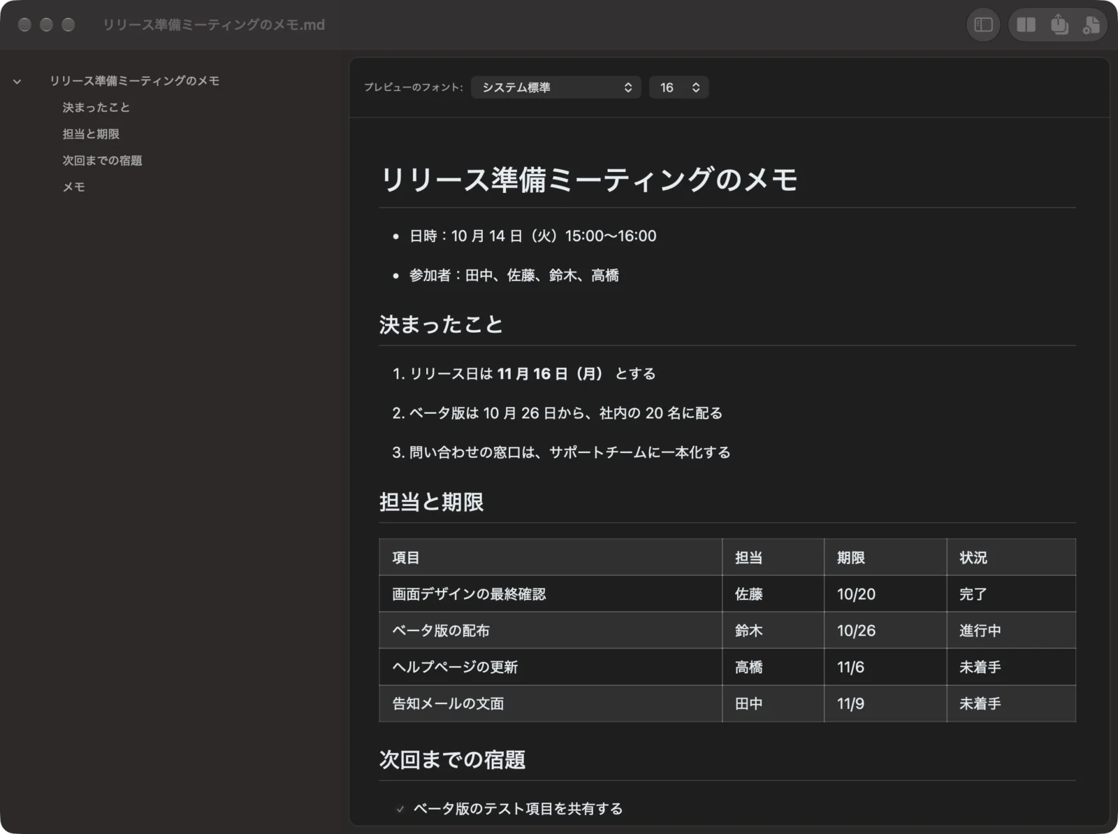
Task: Select the リリース準備ミーティングのメモ outline root
Action: (x=134, y=81)
